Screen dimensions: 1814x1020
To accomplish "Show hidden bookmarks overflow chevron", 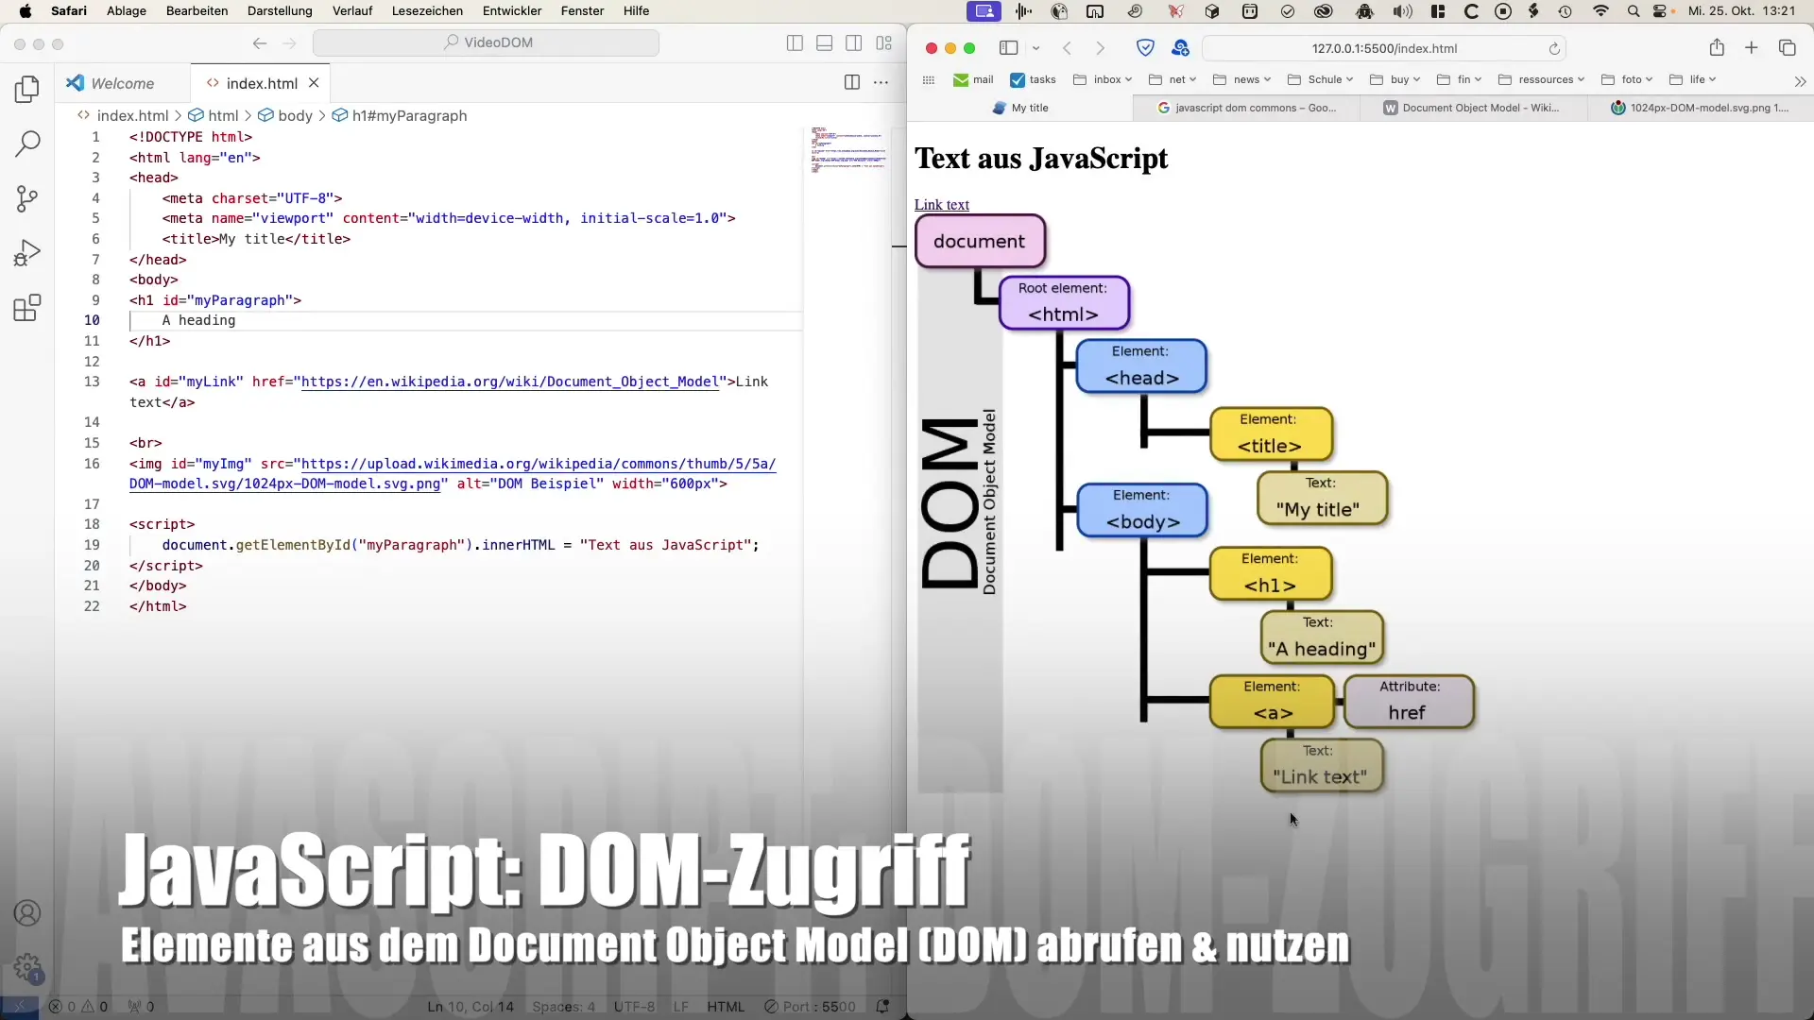I will (x=1800, y=81).
